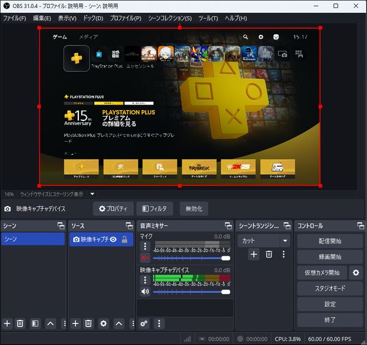Undock the コントロール panel
This screenshot has width=367, height=345.
pos(360,226)
